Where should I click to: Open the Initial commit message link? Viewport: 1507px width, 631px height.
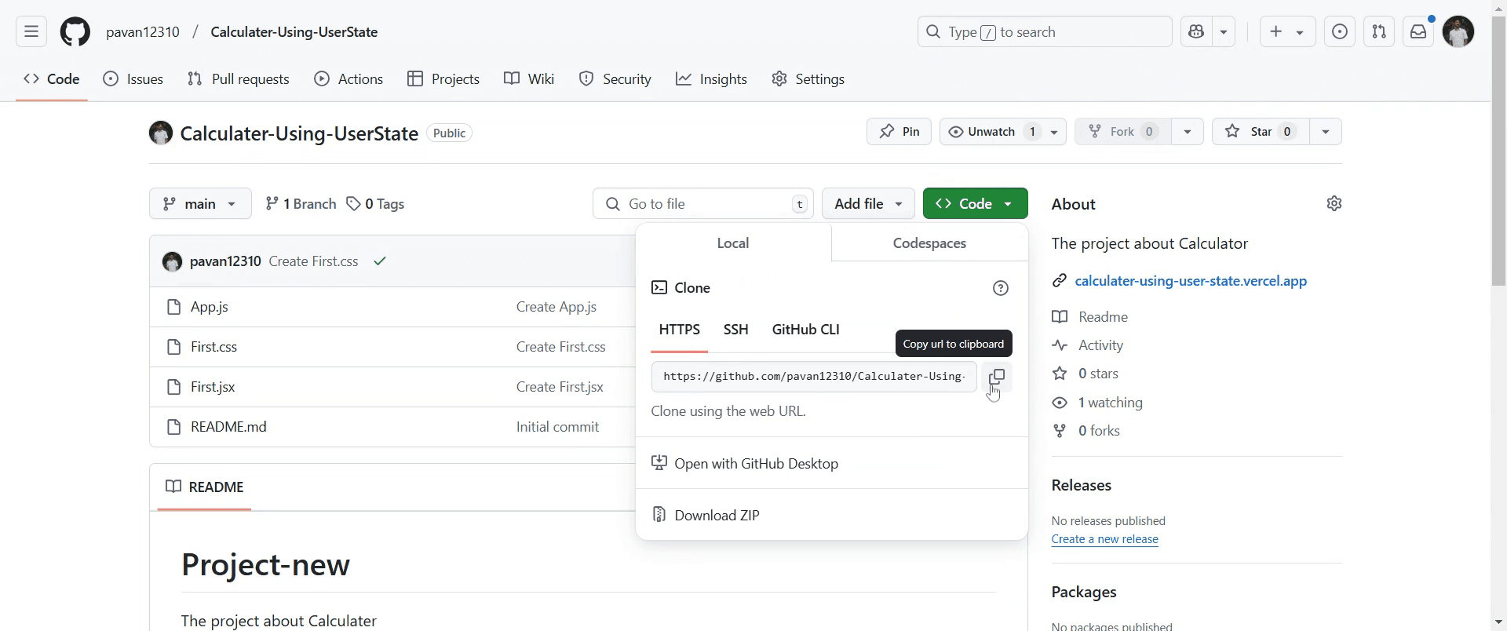[558, 427]
